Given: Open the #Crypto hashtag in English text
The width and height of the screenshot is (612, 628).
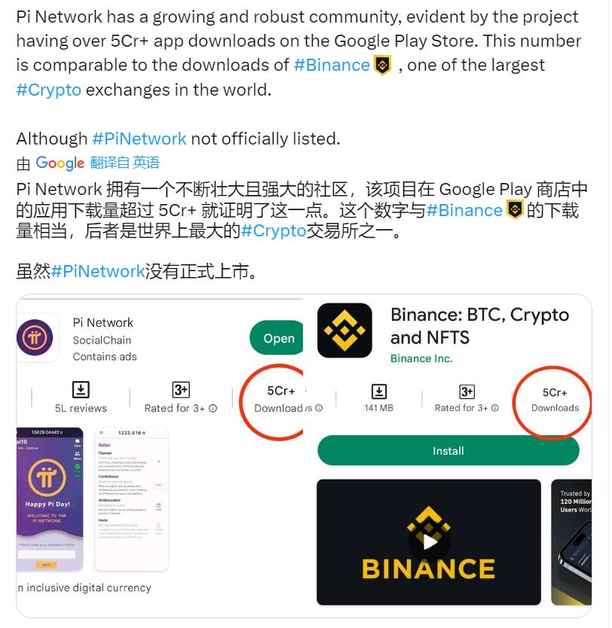Looking at the screenshot, I should (x=49, y=90).
